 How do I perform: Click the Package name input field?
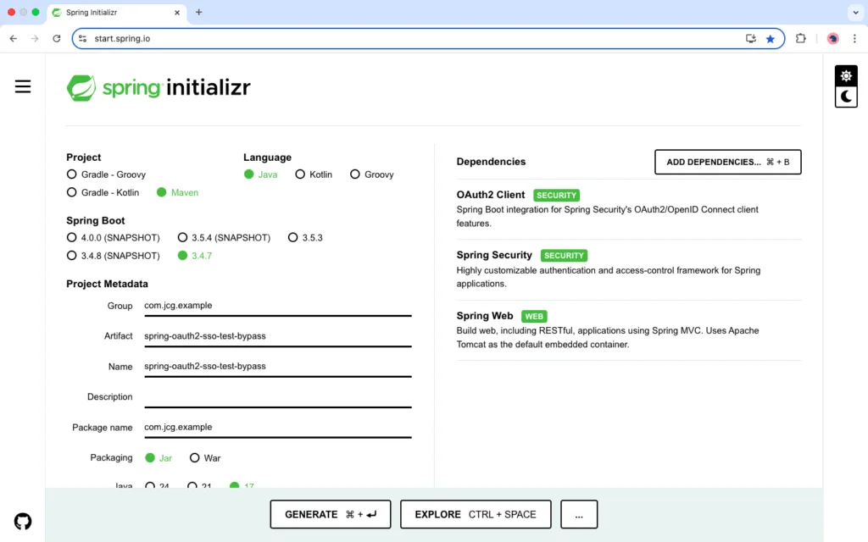278,428
